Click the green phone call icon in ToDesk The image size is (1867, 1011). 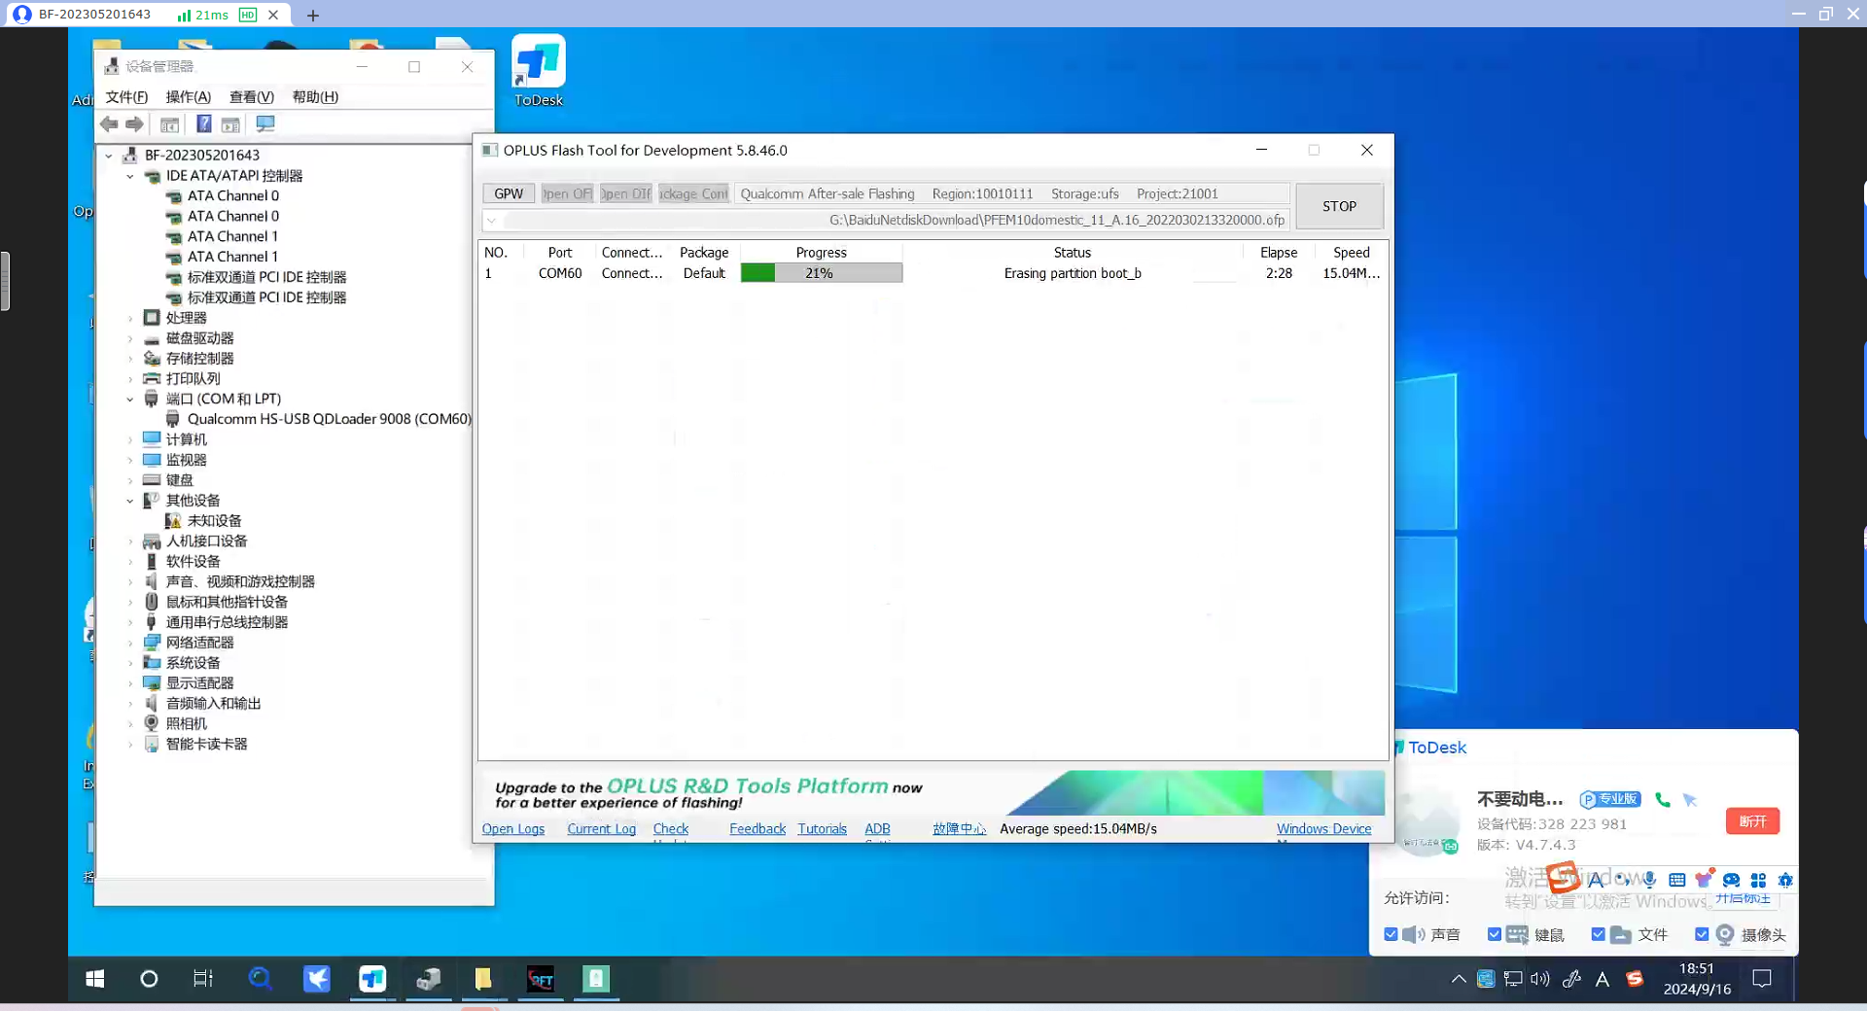1663,800
